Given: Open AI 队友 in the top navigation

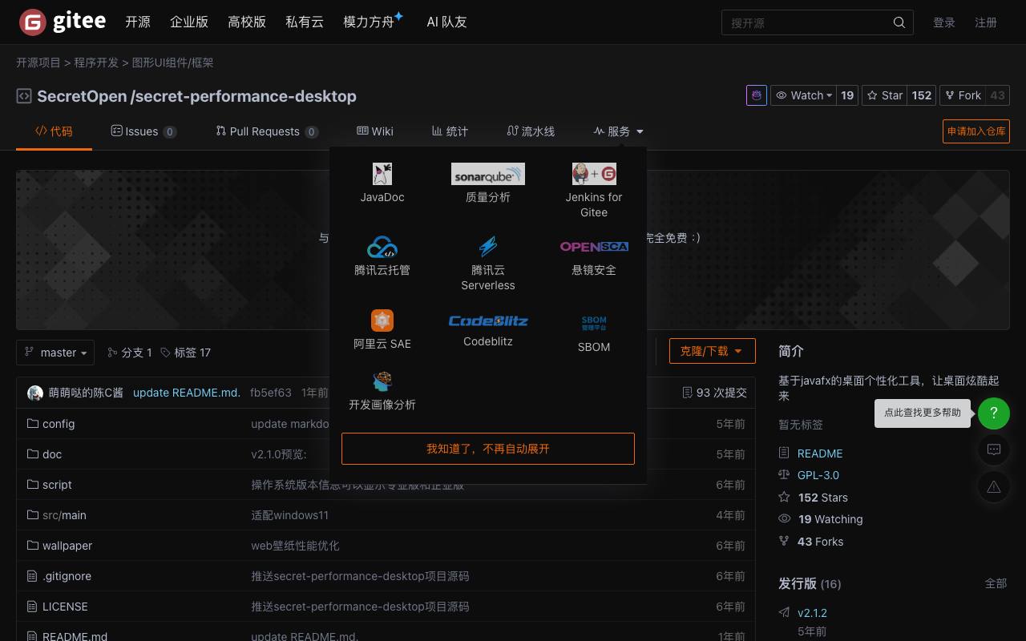Looking at the screenshot, I should pos(446,22).
